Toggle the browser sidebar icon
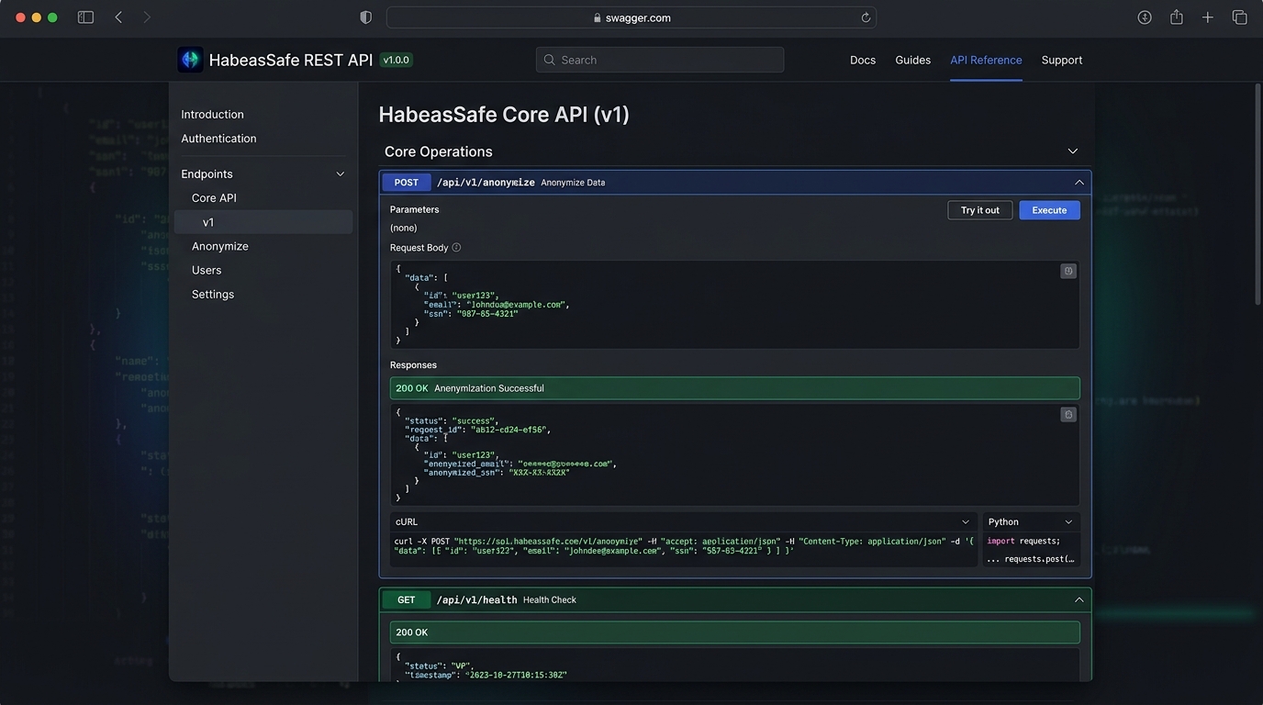Viewport: 1263px width, 705px height. (x=85, y=17)
